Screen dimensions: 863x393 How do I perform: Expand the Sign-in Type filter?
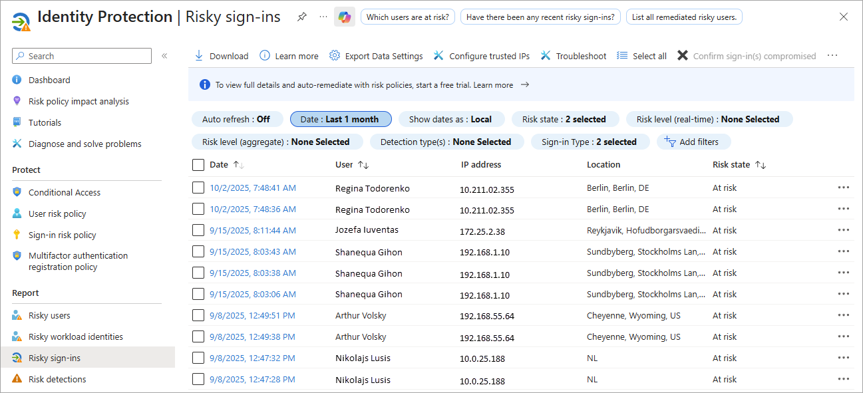coord(589,142)
